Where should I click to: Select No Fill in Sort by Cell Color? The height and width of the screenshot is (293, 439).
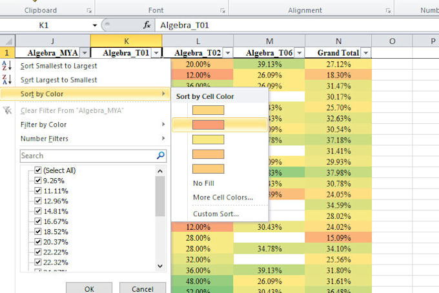(203, 183)
